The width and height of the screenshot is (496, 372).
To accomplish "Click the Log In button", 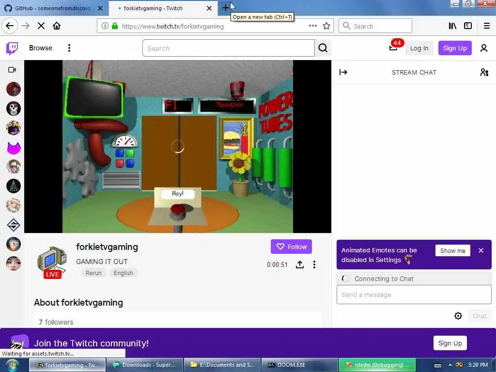I will coord(419,48).
